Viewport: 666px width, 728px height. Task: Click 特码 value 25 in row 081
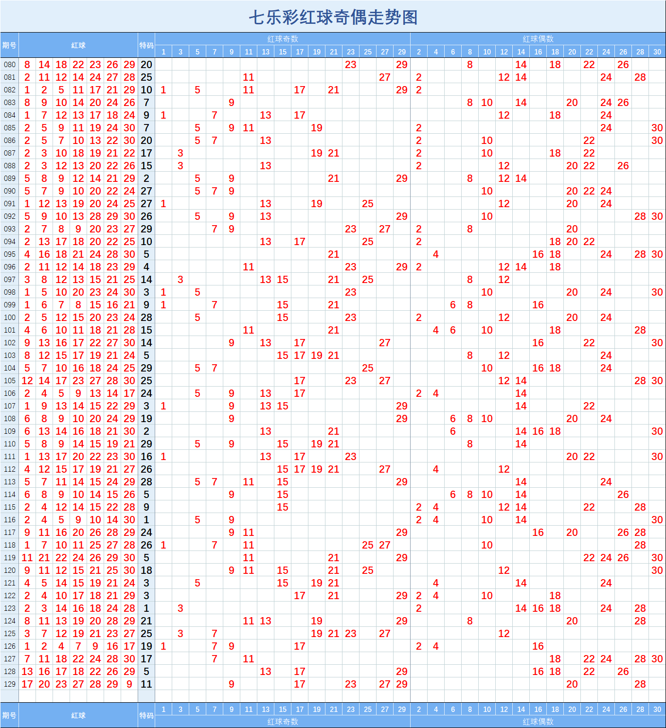[x=146, y=77]
